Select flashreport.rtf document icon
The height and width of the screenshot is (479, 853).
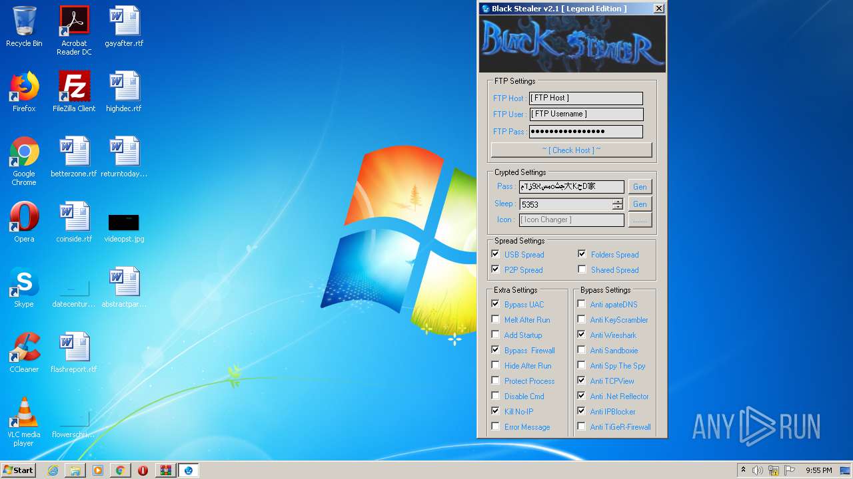tap(74, 353)
